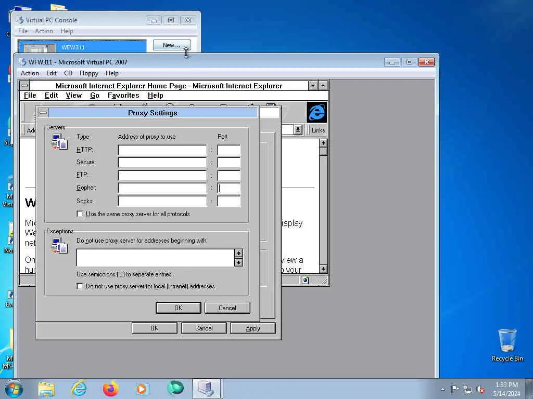Click Cancel in the options dialog behind

(204, 328)
